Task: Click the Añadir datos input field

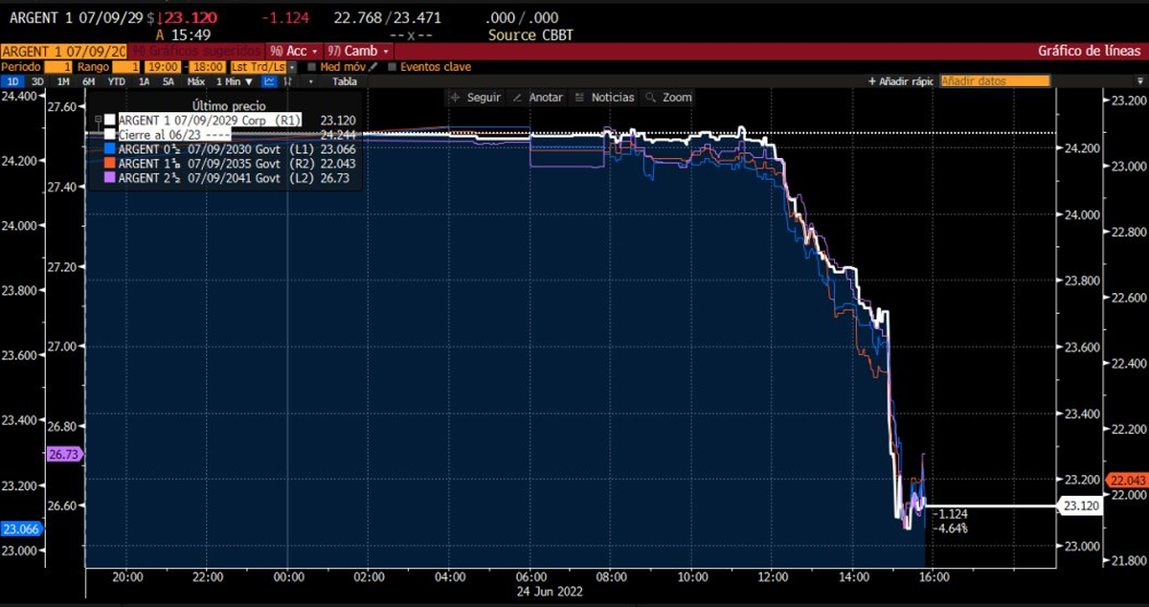Action: click(994, 81)
